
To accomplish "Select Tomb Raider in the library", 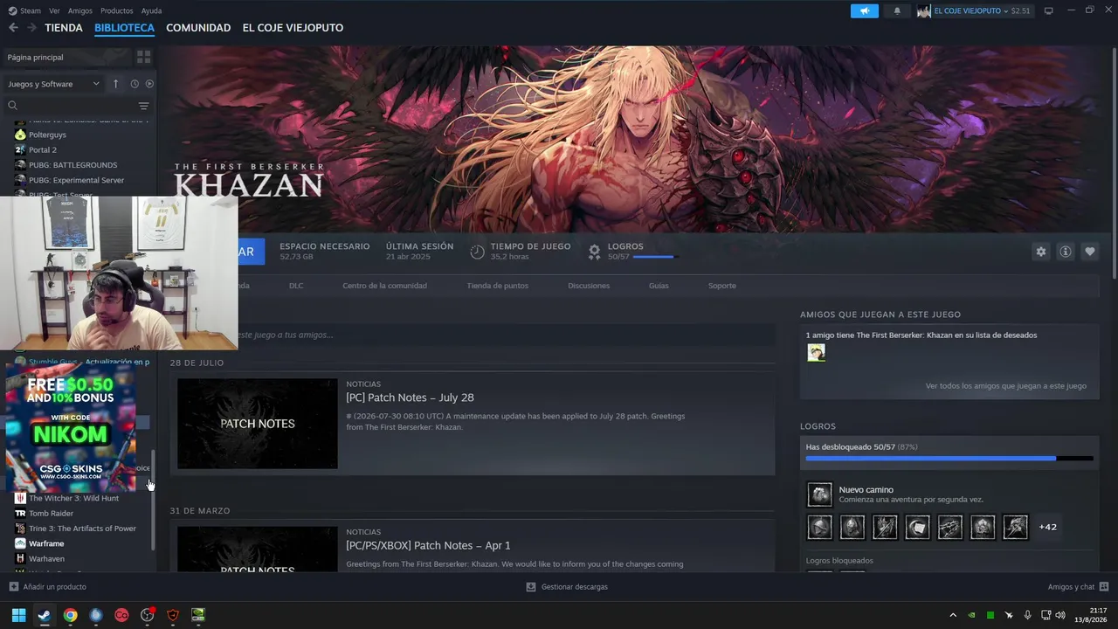I will (x=52, y=514).
